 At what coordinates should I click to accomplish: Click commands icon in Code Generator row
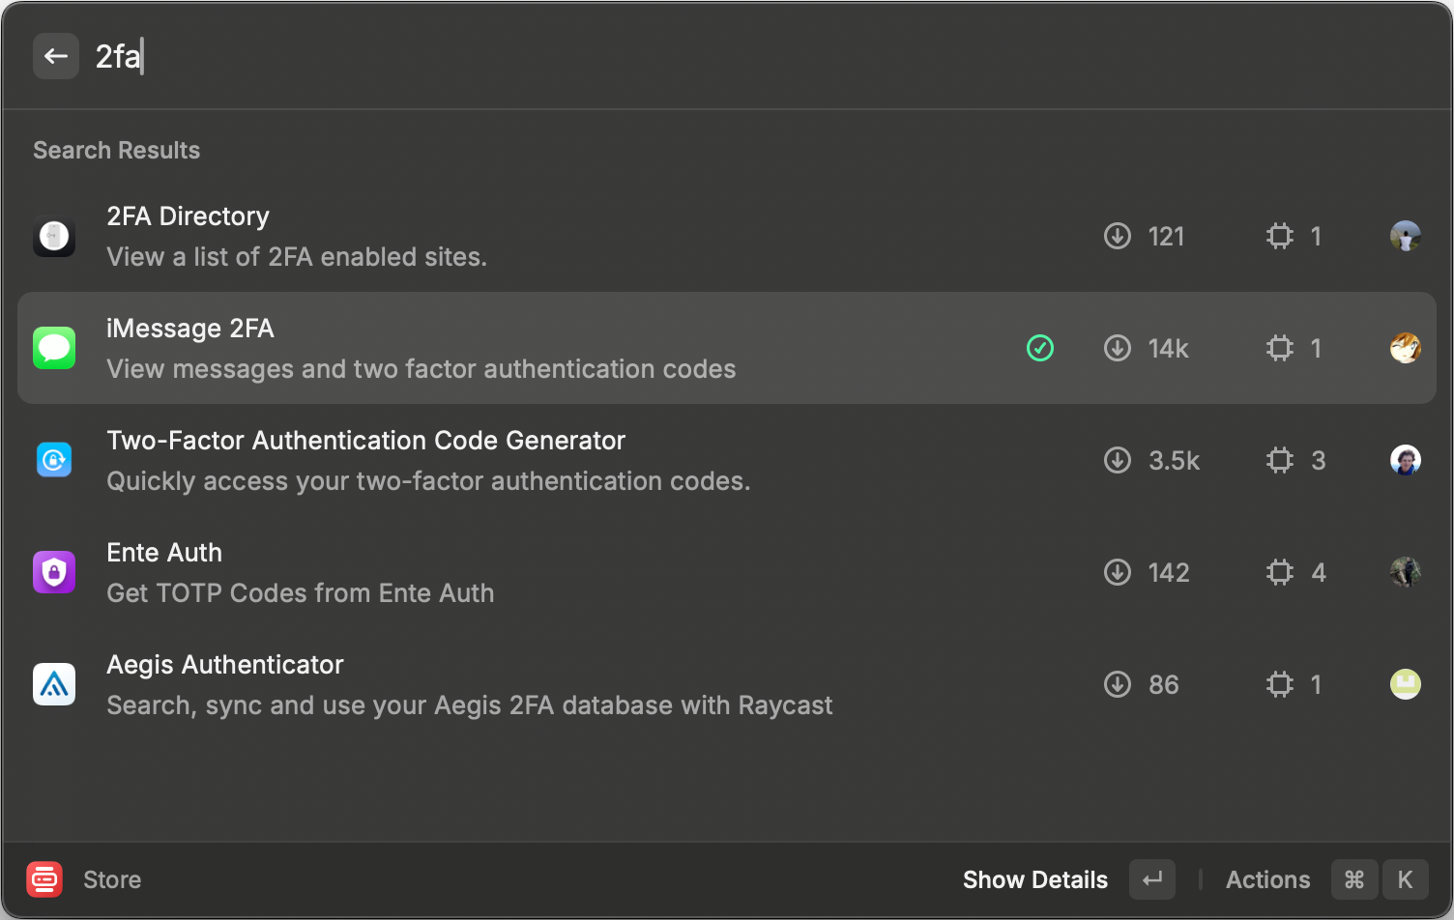pyautogui.click(x=1280, y=460)
